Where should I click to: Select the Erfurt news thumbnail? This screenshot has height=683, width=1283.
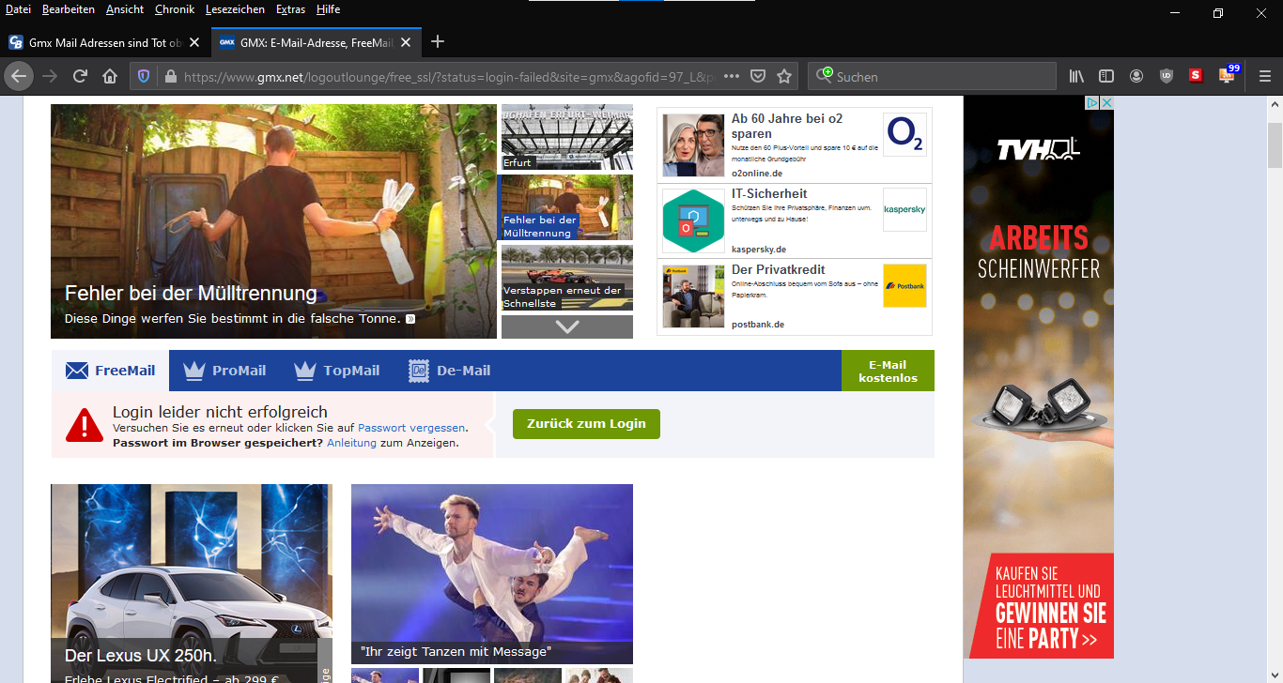pyautogui.click(x=567, y=137)
